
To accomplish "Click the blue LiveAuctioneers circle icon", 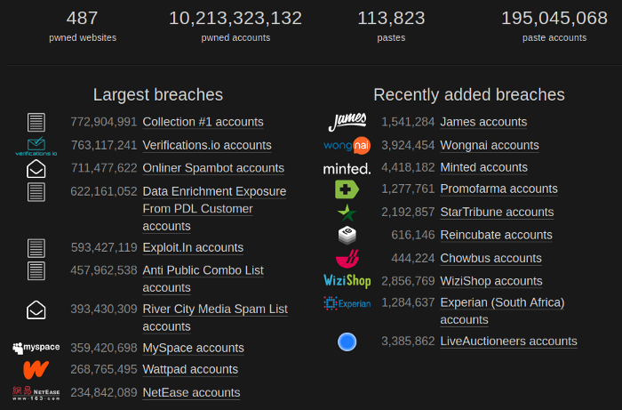I will (x=347, y=342).
